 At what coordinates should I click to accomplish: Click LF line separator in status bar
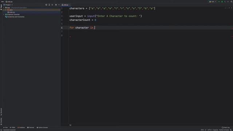[x=205, y=130]
